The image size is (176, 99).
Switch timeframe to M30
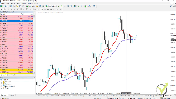point(45,9)
